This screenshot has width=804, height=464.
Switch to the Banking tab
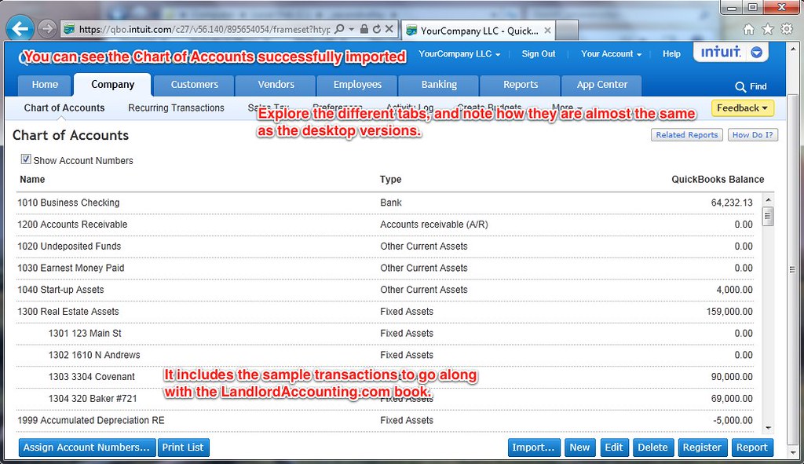[x=438, y=85]
